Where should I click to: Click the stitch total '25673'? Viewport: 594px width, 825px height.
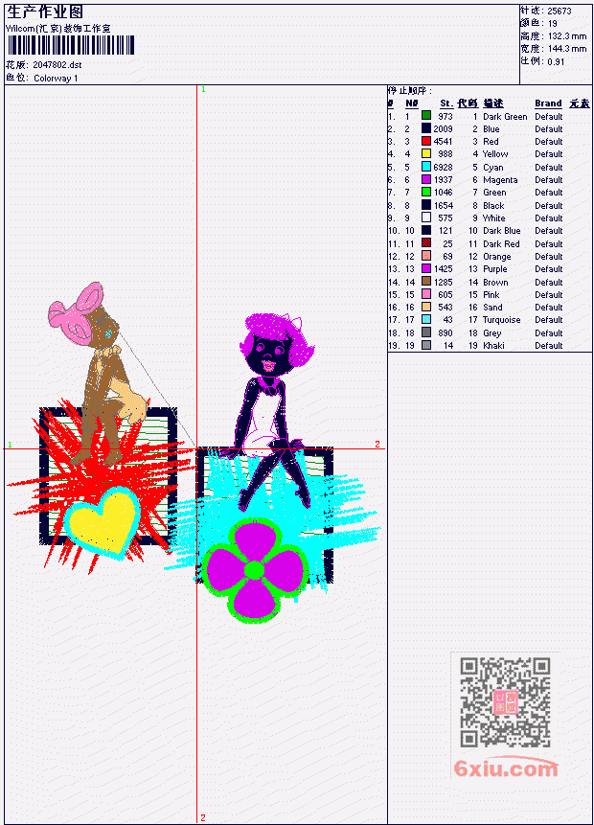(560, 11)
